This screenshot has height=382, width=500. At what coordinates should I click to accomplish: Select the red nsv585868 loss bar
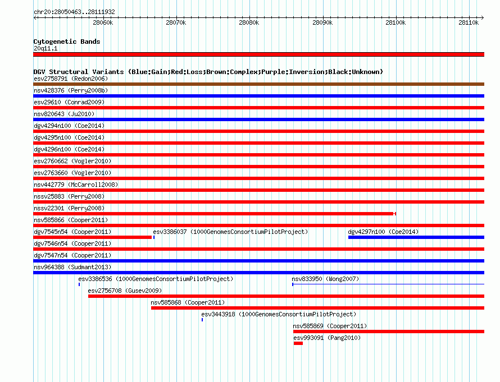pos(317,308)
